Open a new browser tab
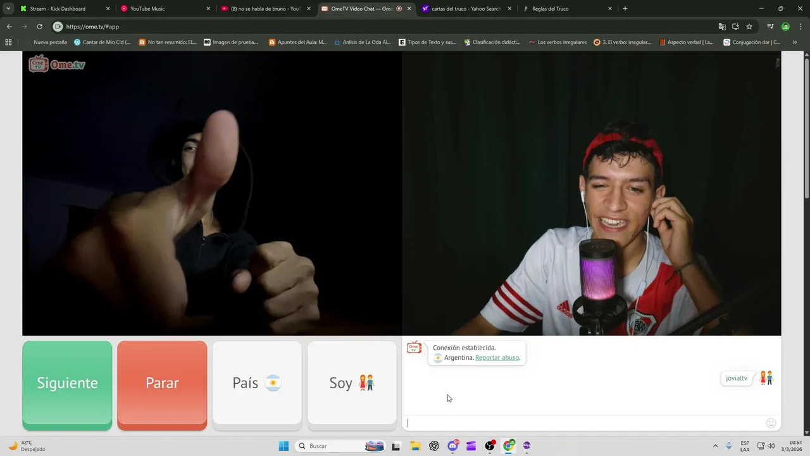The image size is (810, 456). pyautogui.click(x=625, y=9)
